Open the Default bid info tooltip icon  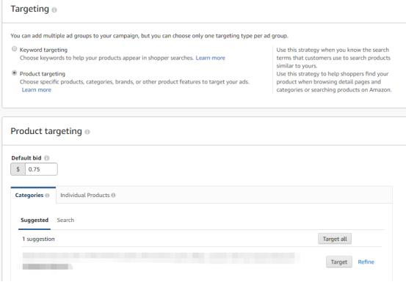coord(46,158)
